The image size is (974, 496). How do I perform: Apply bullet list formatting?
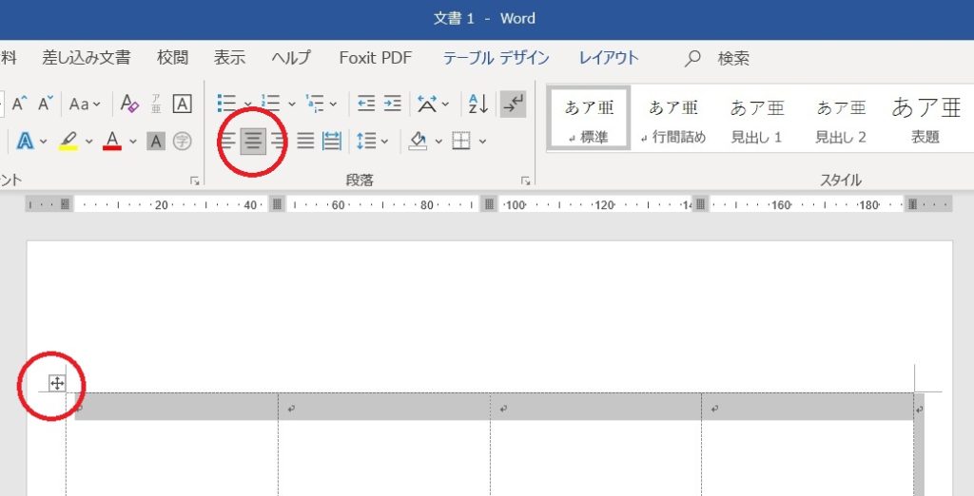tap(226, 104)
